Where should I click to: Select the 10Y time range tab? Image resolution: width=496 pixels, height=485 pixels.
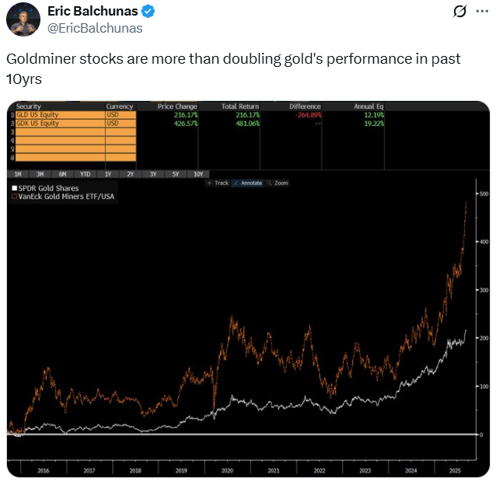click(x=197, y=173)
